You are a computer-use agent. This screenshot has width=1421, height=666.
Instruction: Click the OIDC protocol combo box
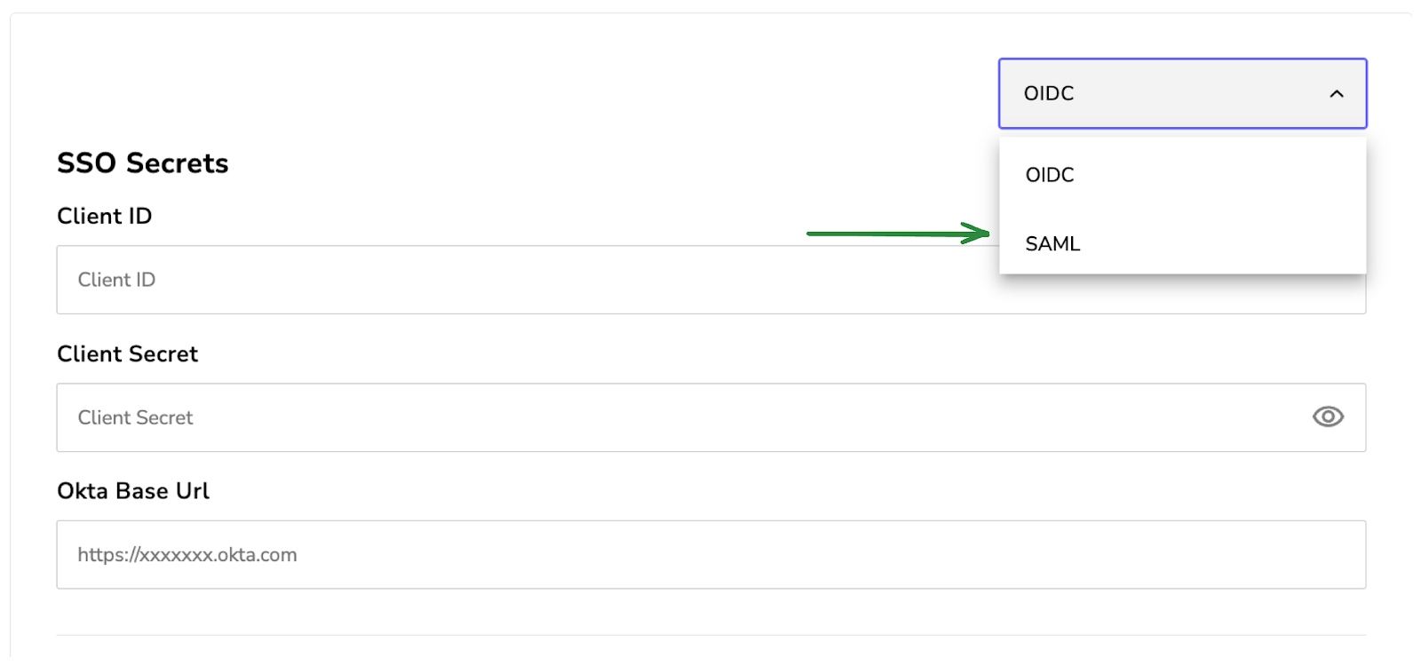pyautogui.click(x=1182, y=93)
